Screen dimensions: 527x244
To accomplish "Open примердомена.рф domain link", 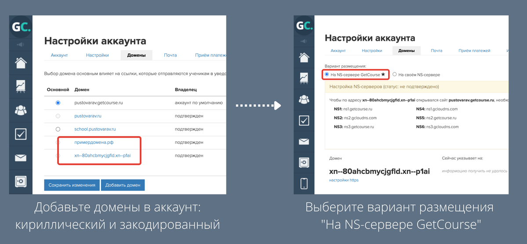I will point(94,142).
